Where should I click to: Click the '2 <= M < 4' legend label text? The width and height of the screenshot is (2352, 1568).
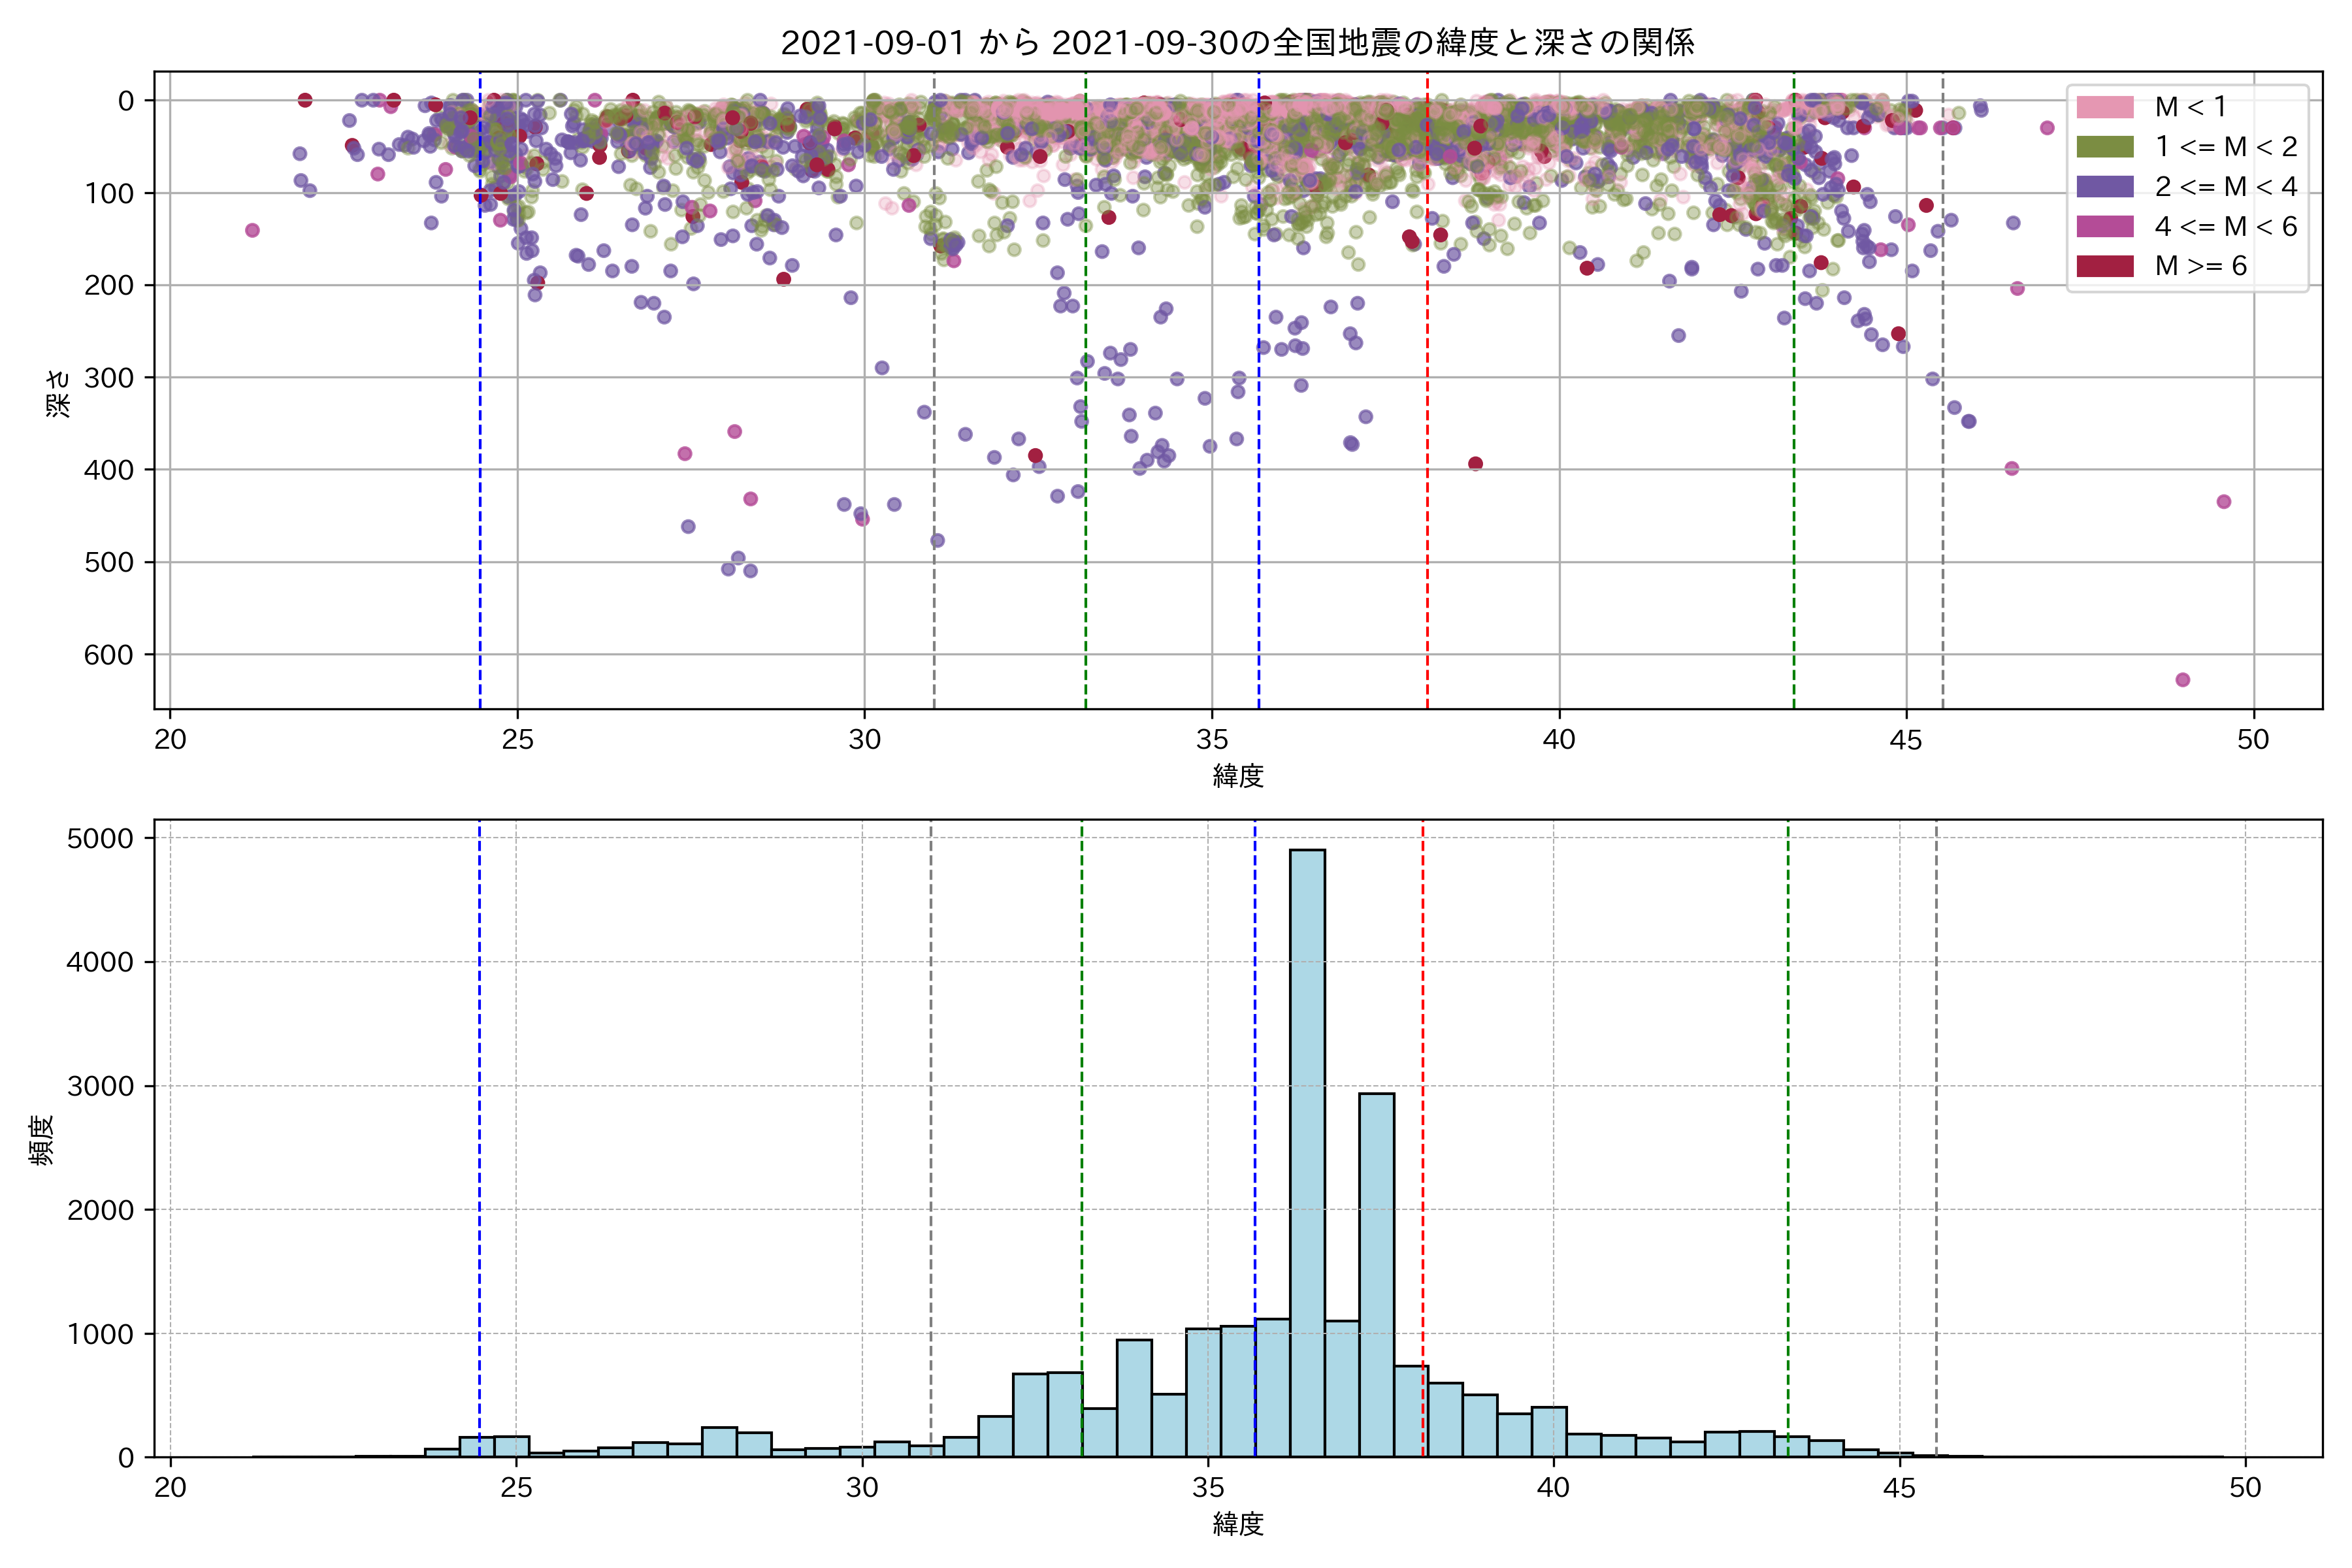[x=2226, y=187]
